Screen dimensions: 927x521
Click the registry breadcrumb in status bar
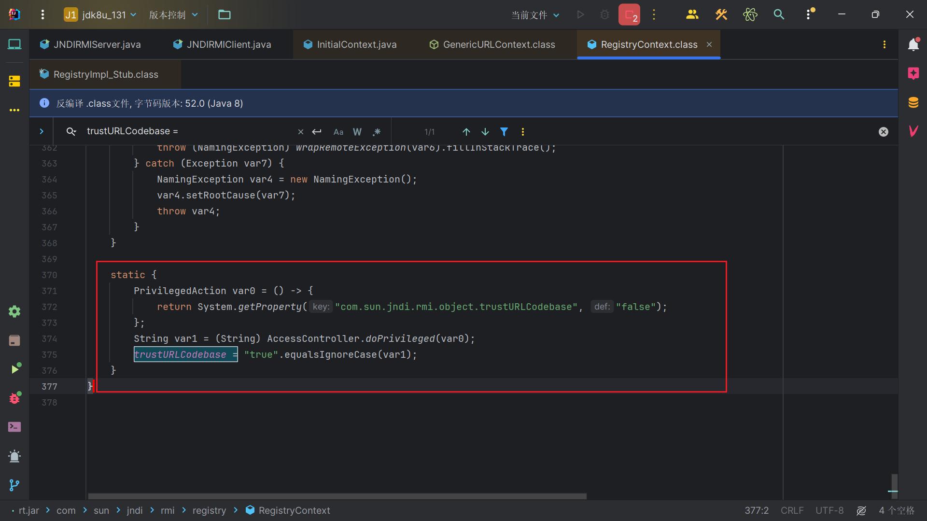coord(209,510)
